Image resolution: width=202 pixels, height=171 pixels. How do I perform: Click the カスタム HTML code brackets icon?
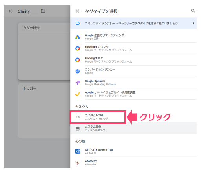(78, 117)
